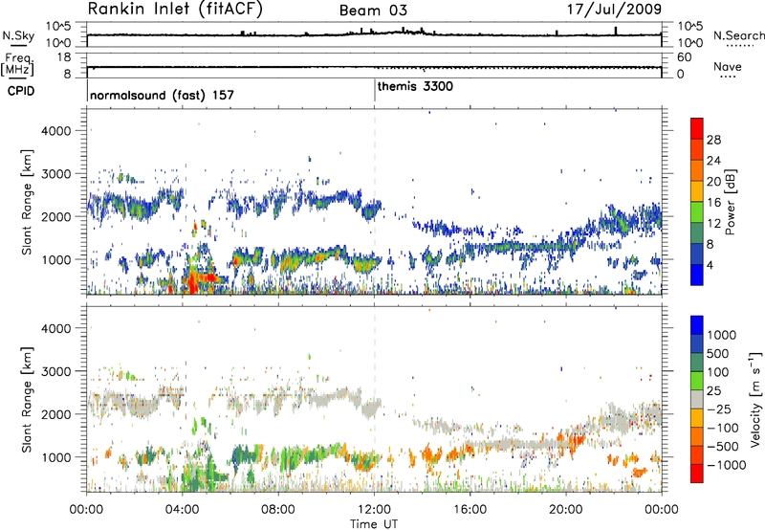This screenshot has width=765, height=530.
Task: Click the '1000' range label on the velocity panel
Action: tap(55, 457)
